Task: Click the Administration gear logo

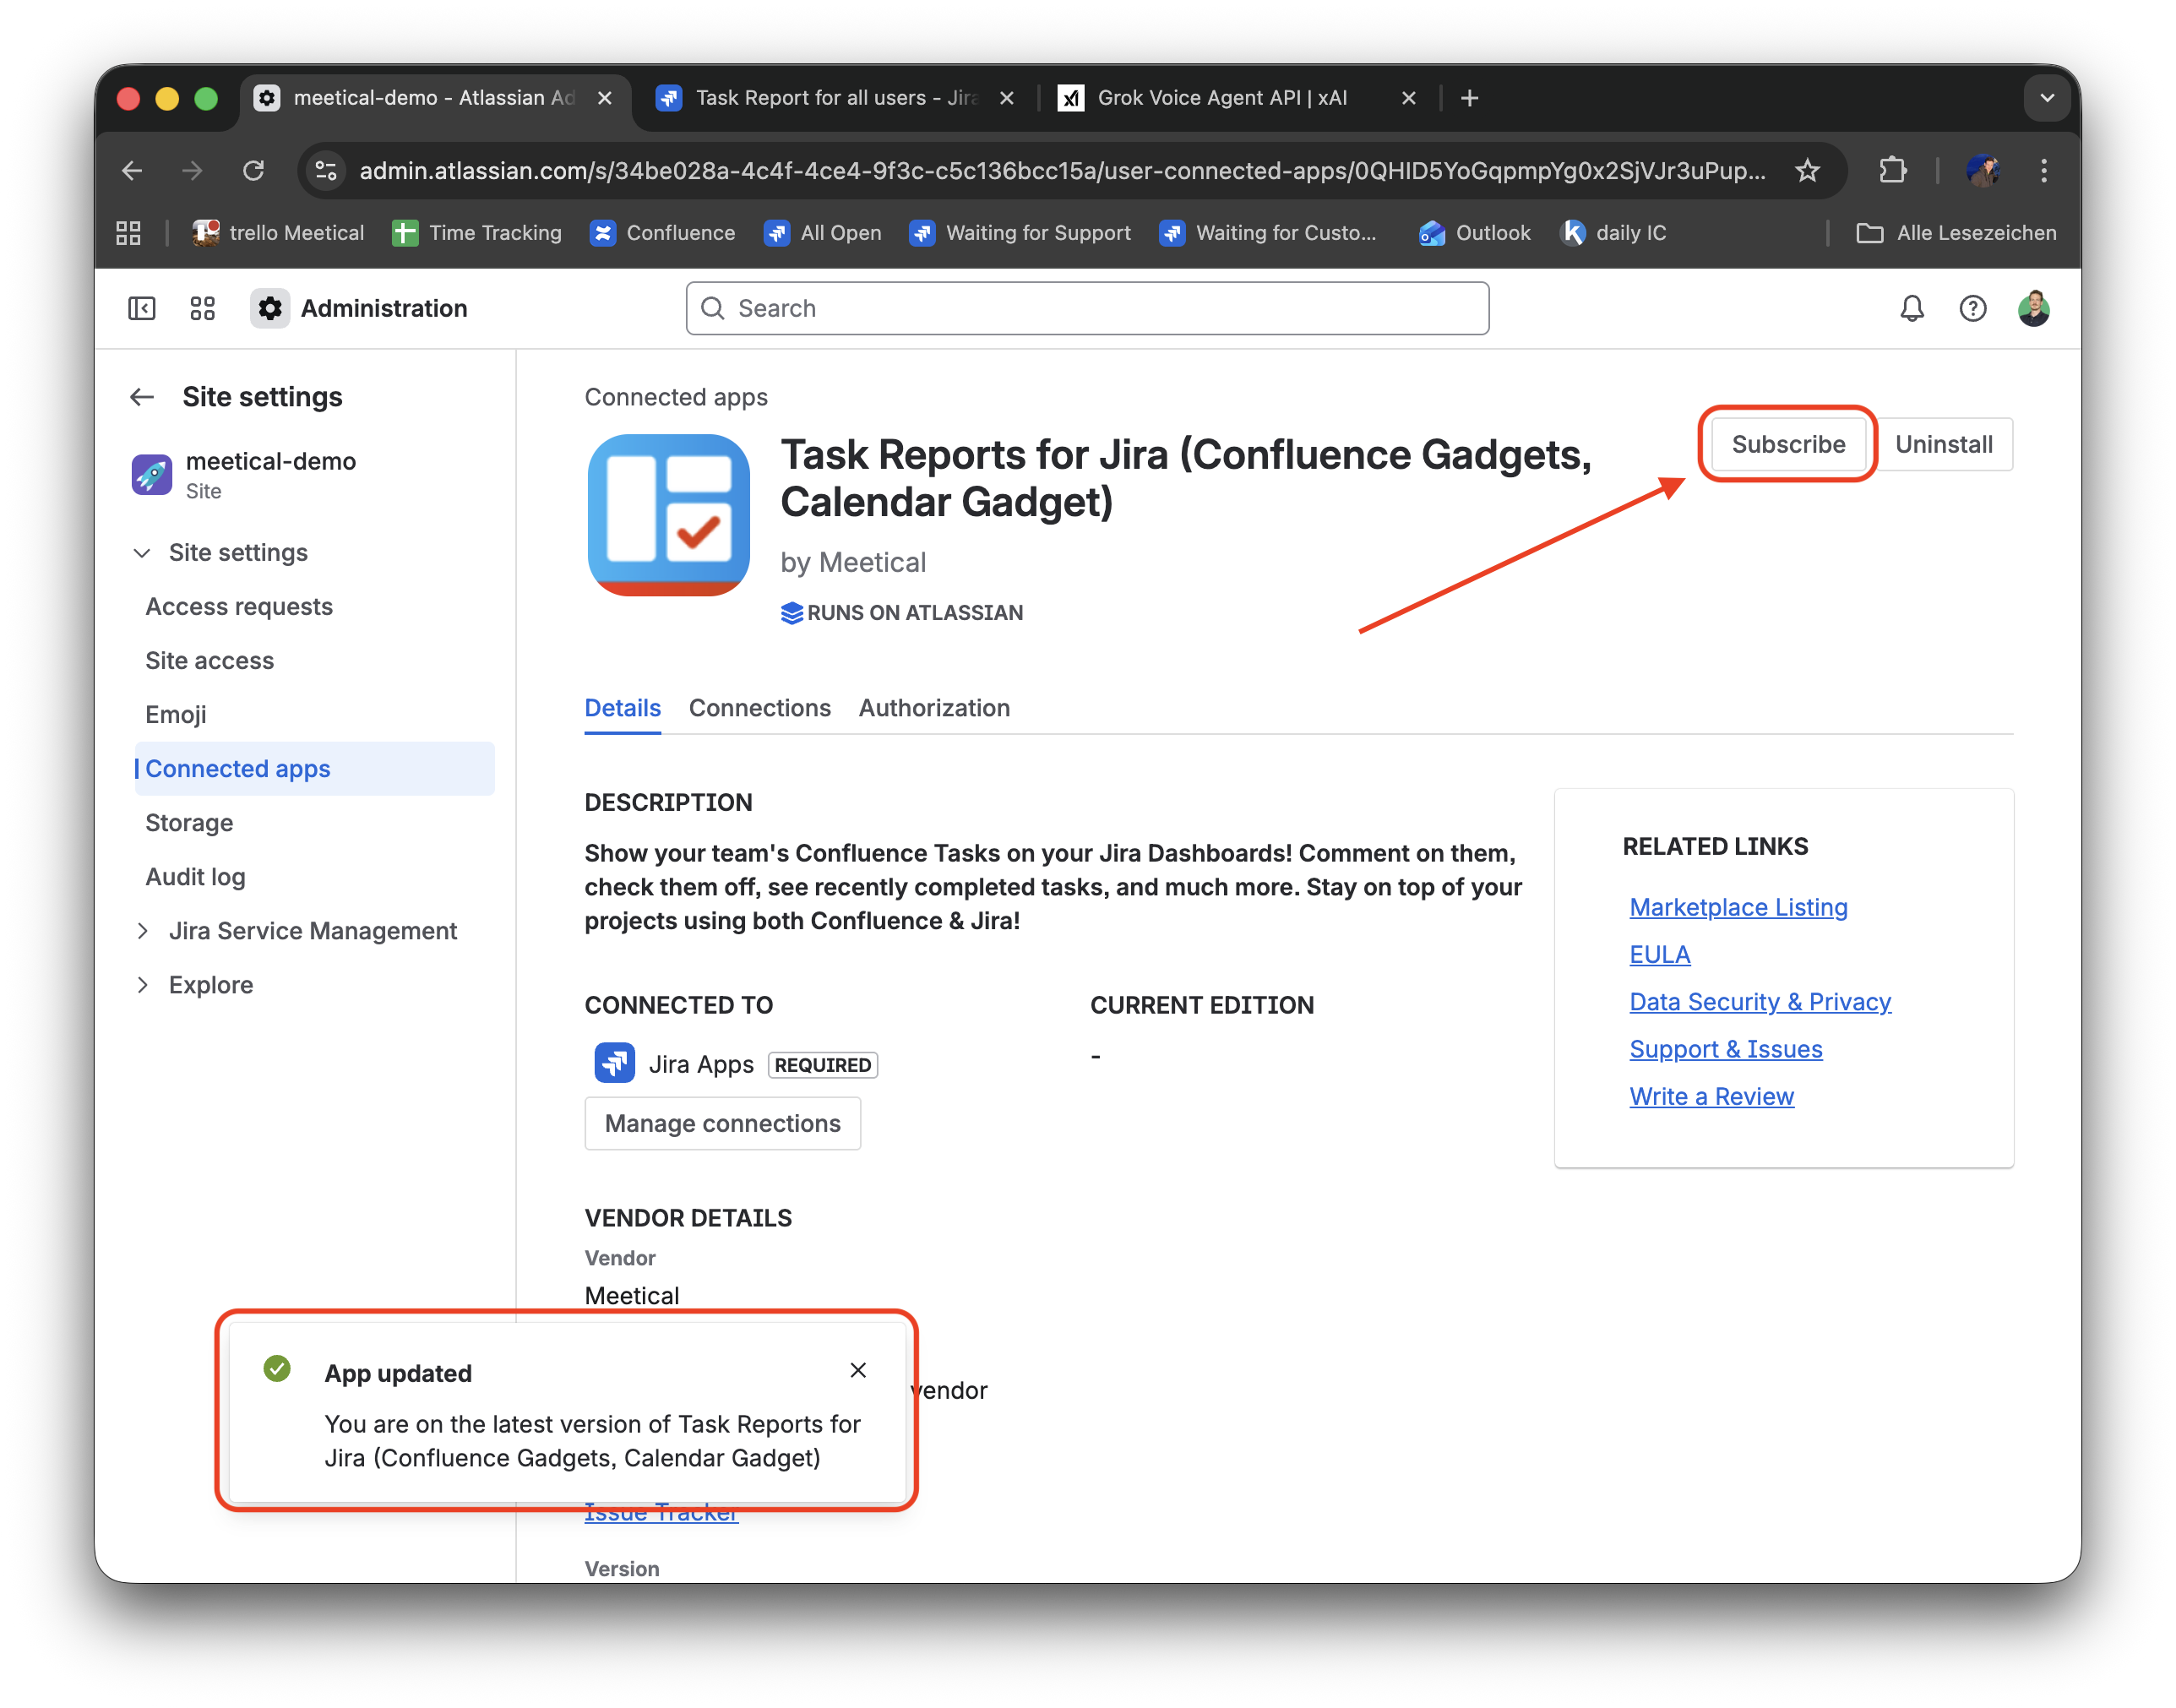Action: point(270,308)
